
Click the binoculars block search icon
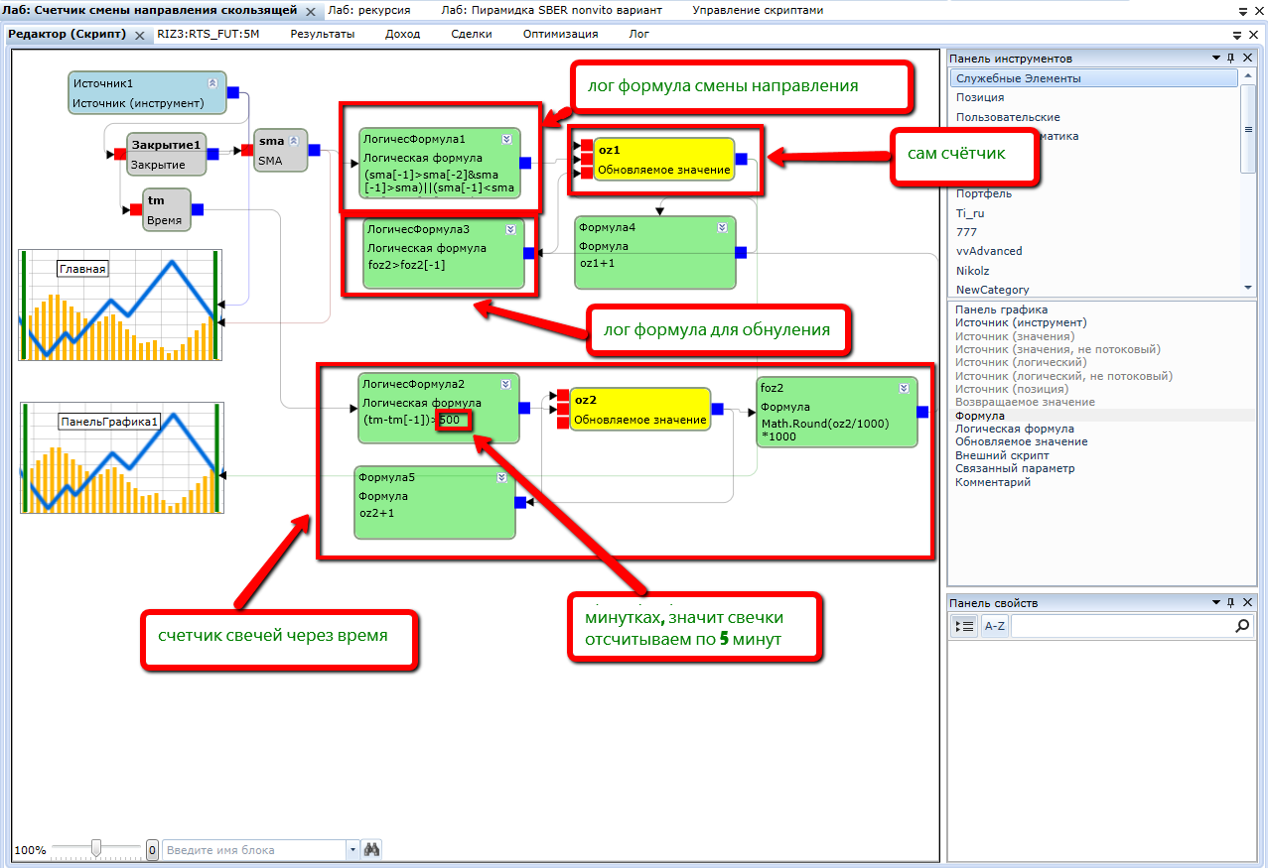pyautogui.click(x=372, y=850)
